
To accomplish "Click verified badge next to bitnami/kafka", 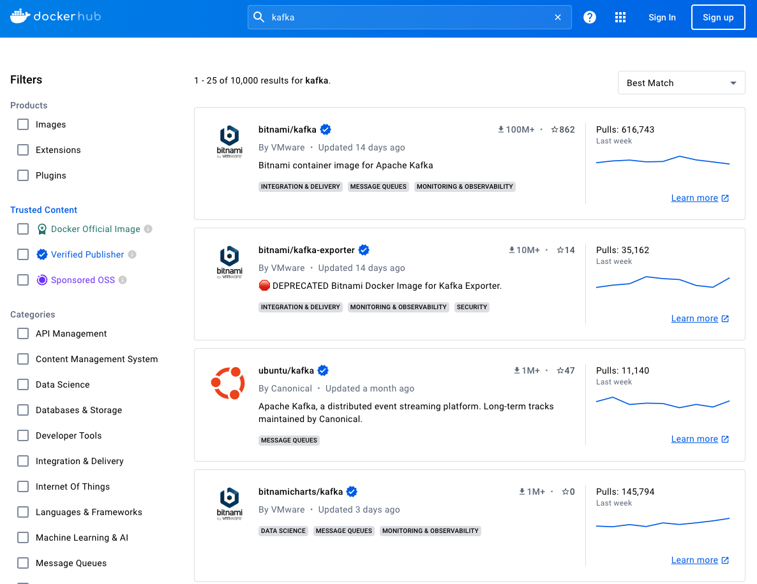I will point(326,129).
